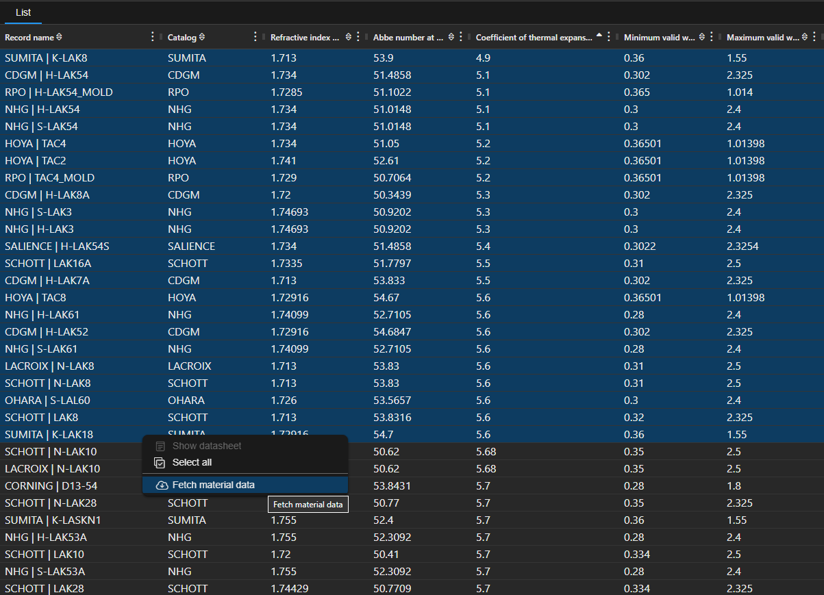The image size is (824, 595).
Task: Open the Catalog column kebab menu
Action: click(x=255, y=37)
